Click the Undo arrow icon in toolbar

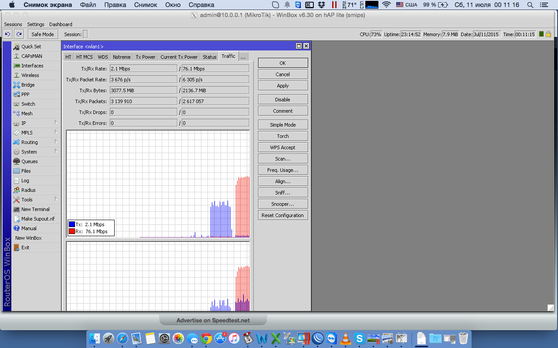pos(7,34)
